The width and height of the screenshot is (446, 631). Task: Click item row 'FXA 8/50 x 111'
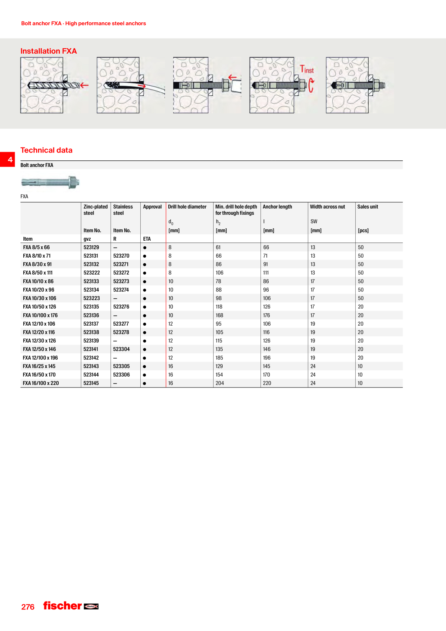click(211, 273)
